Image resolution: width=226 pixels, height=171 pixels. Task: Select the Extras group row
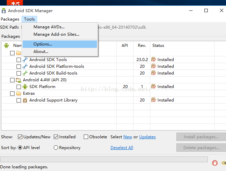click(29, 93)
